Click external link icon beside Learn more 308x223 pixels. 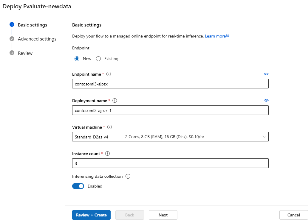click(228, 36)
